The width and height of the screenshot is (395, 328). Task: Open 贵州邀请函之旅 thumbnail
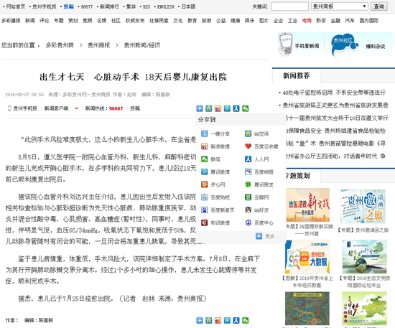click(363, 206)
